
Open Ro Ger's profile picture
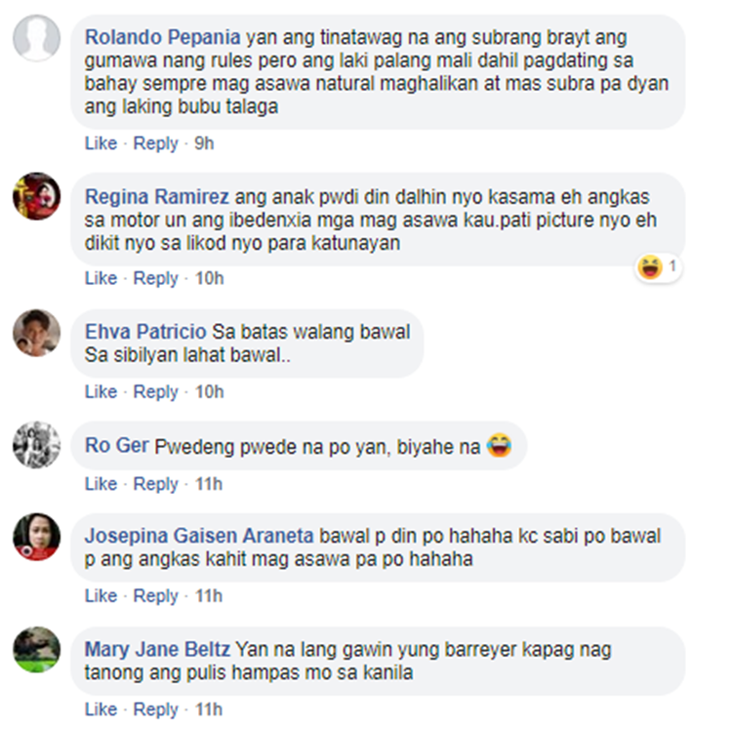(36, 445)
